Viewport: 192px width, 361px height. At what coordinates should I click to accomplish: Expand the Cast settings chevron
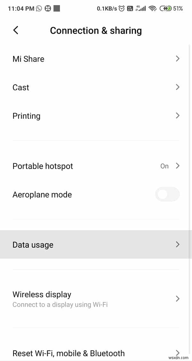coord(178,87)
